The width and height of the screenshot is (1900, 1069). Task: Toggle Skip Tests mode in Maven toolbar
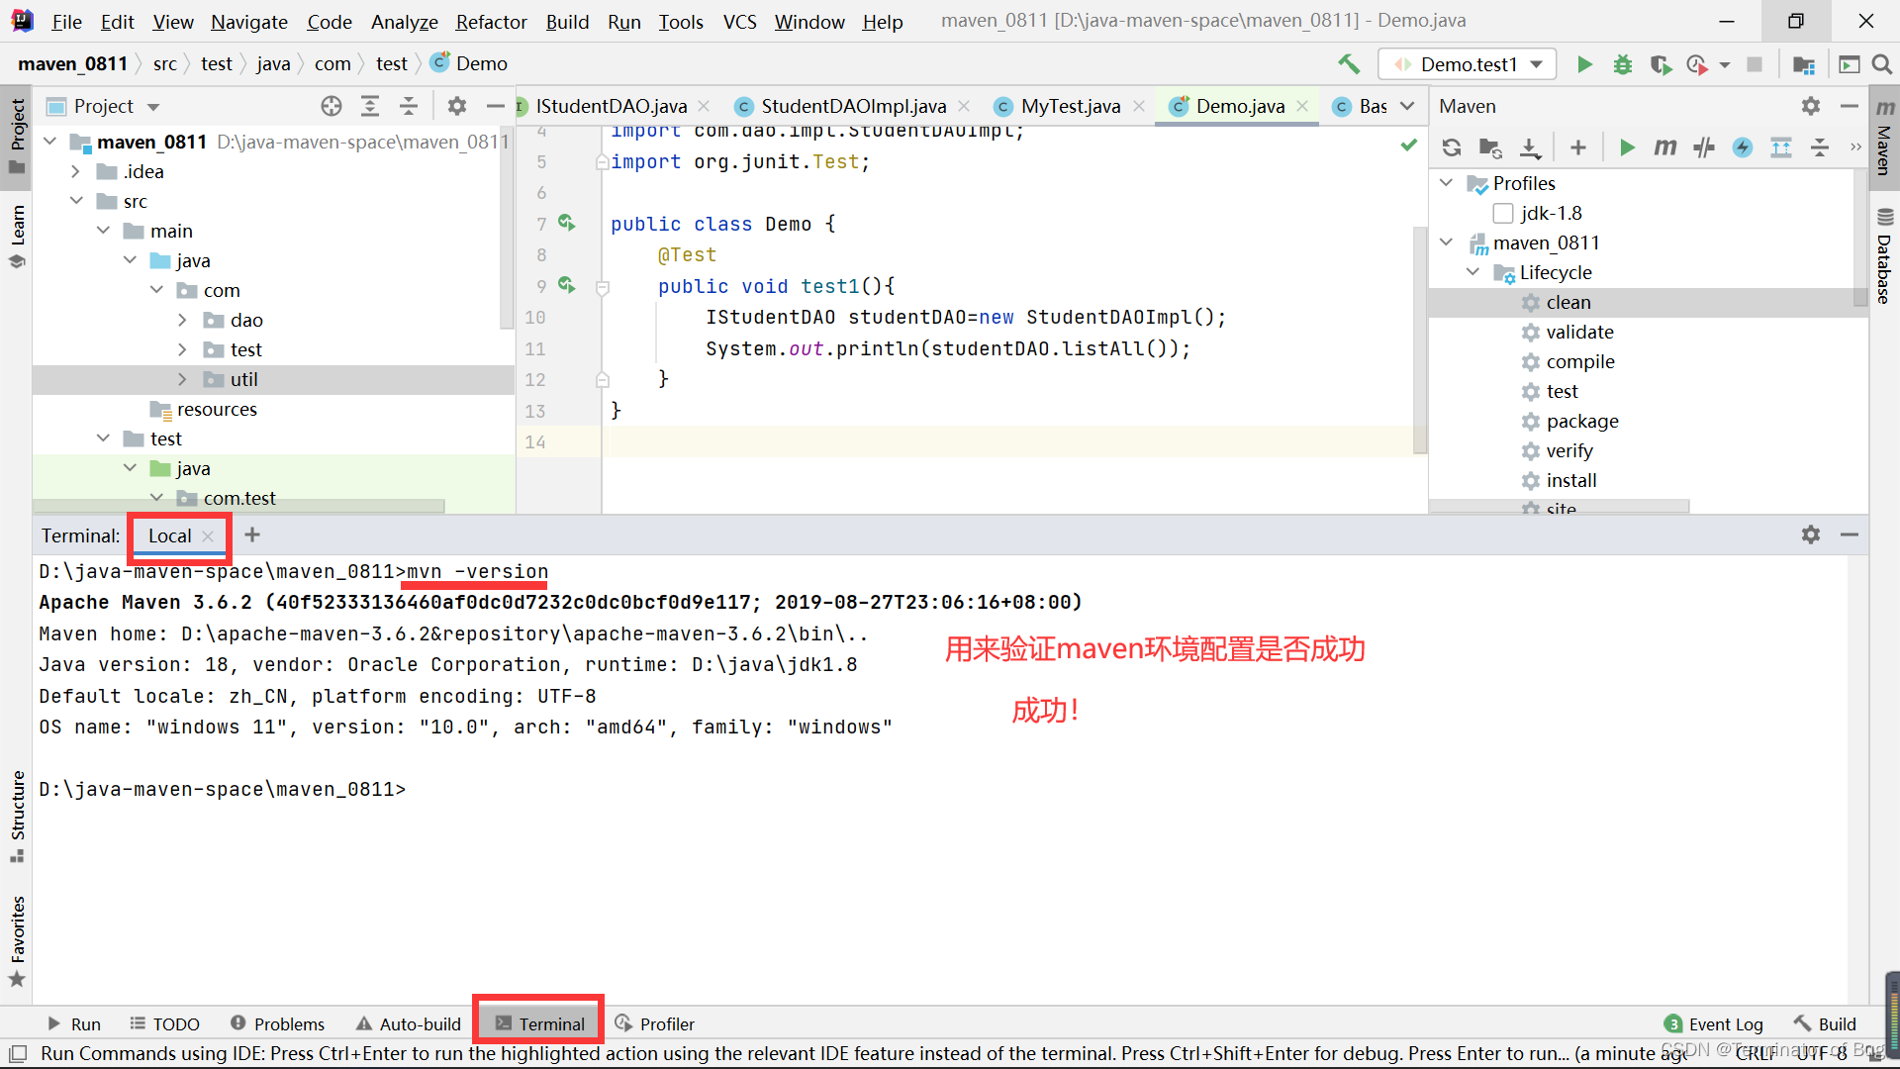pyautogui.click(x=1704, y=147)
